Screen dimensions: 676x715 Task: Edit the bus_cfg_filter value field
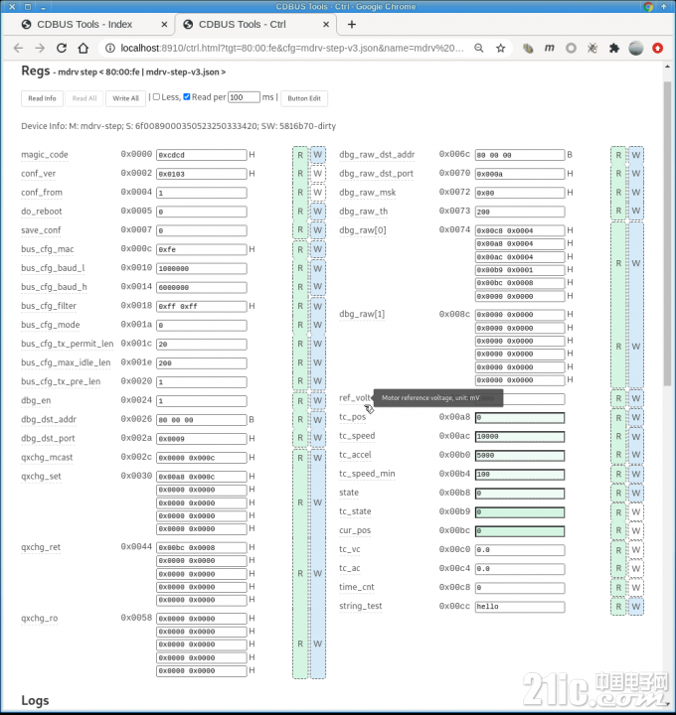[x=201, y=307]
